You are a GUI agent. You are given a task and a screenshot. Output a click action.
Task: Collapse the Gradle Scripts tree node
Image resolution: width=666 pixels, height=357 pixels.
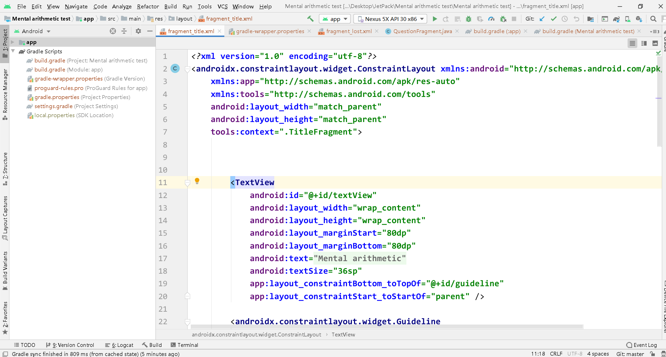pyautogui.click(x=13, y=51)
